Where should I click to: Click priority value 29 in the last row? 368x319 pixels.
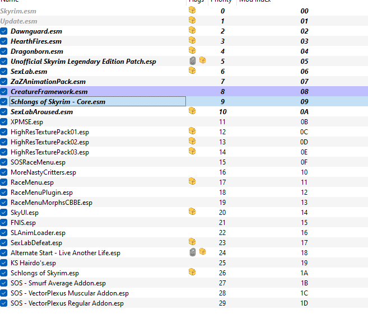pos(222,303)
